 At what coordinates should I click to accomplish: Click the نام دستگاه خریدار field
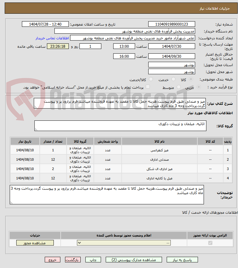tap(125, 31)
